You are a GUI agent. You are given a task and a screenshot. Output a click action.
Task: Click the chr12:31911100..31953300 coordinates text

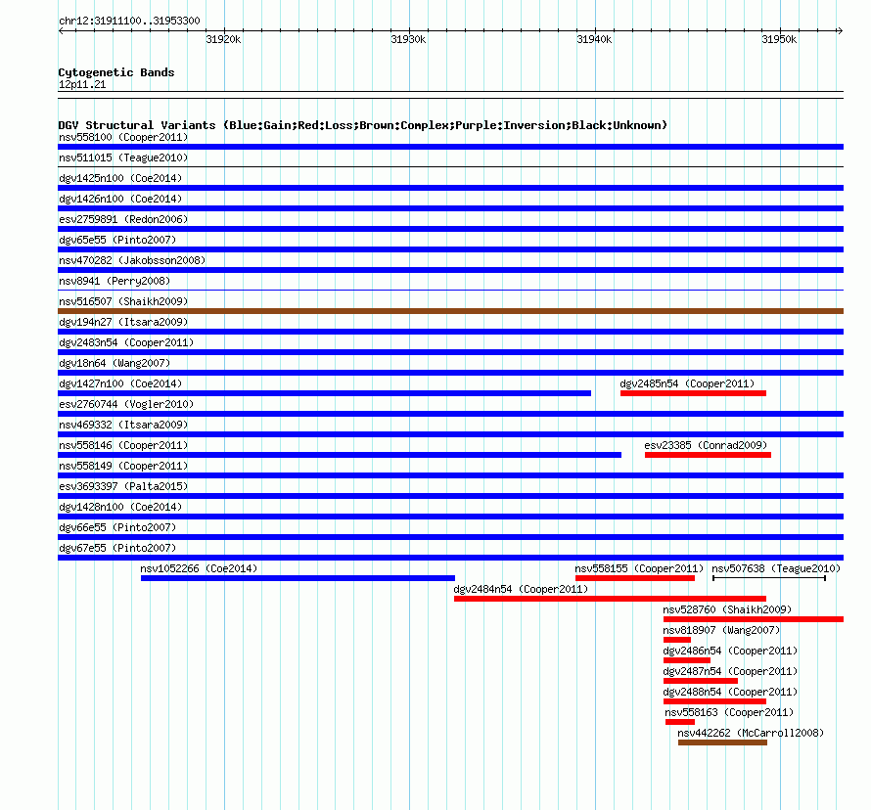129,22
